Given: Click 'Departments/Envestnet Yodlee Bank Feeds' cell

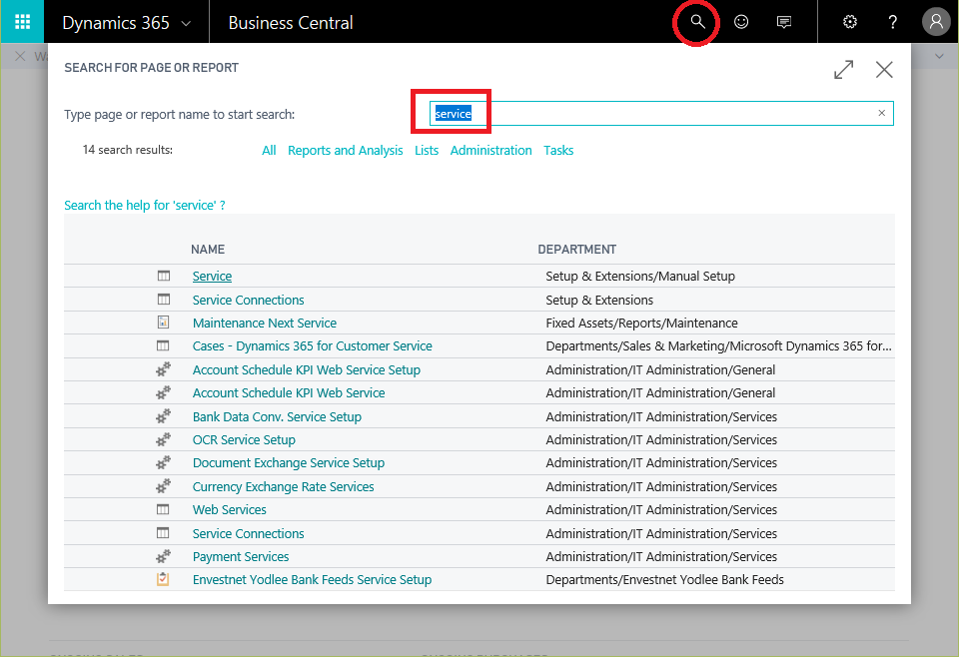Looking at the screenshot, I should pos(665,579).
